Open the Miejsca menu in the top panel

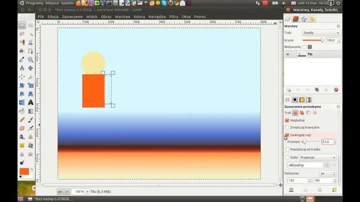pyautogui.click(x=52, y=3)
